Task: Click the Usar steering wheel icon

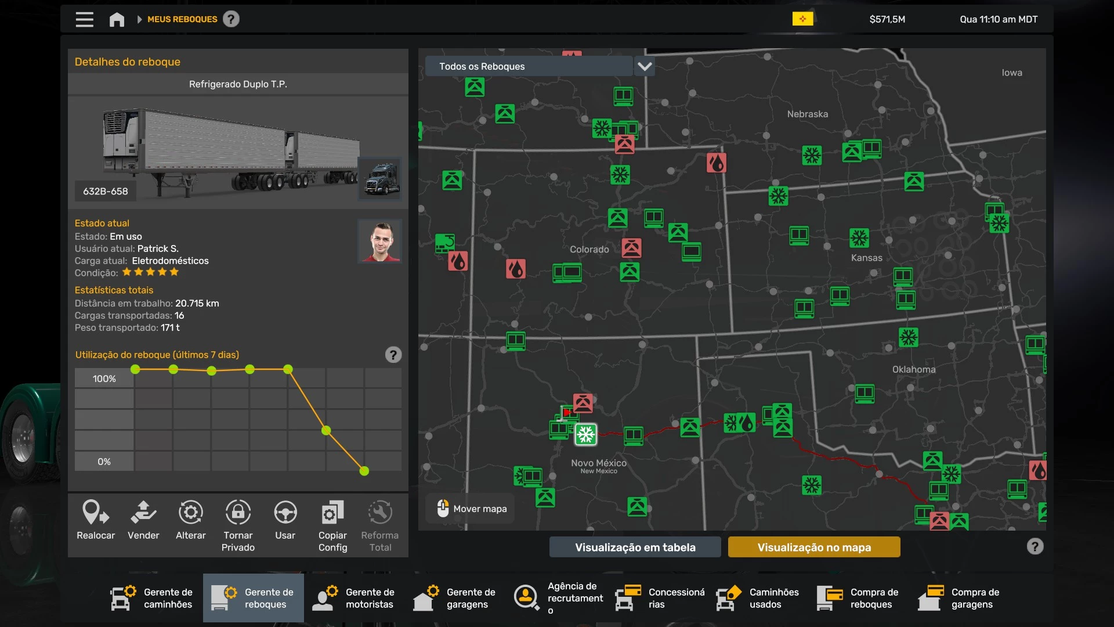Action: click(x=285, y=513)
